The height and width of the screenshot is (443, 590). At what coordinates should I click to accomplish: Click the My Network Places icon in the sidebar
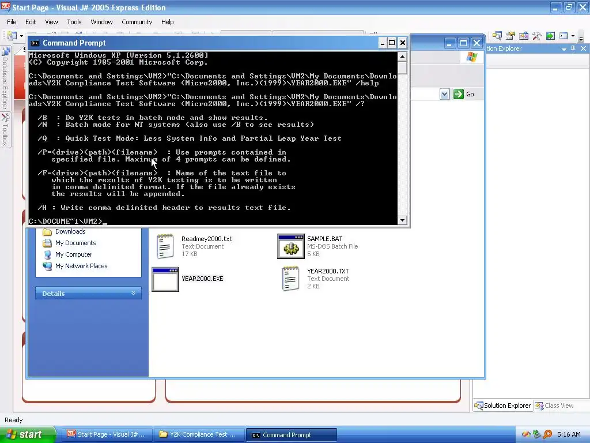tap(47, 266)
